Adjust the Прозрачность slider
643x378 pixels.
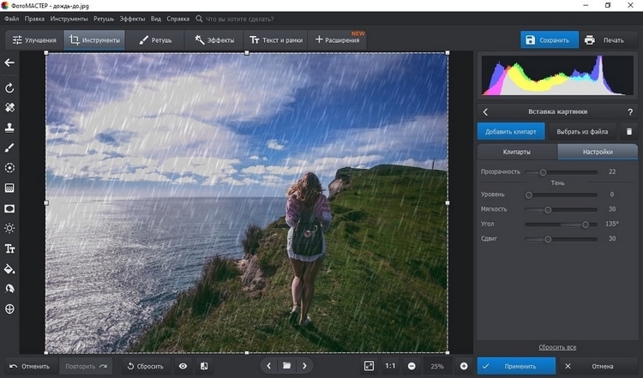tap(543, 172)
